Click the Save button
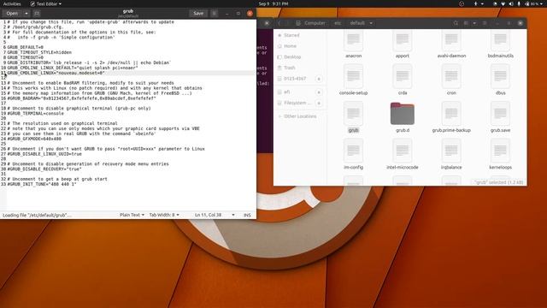Screen dimensions: 547x308 (x=198, y=14)
